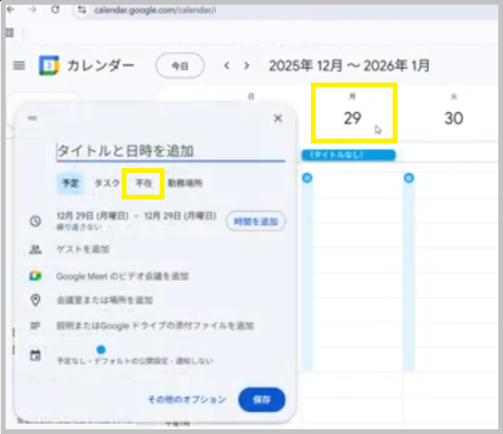Screen dimensions: 503x434
Task: Jump to today with 今日 button
Action: click(180, 66)
